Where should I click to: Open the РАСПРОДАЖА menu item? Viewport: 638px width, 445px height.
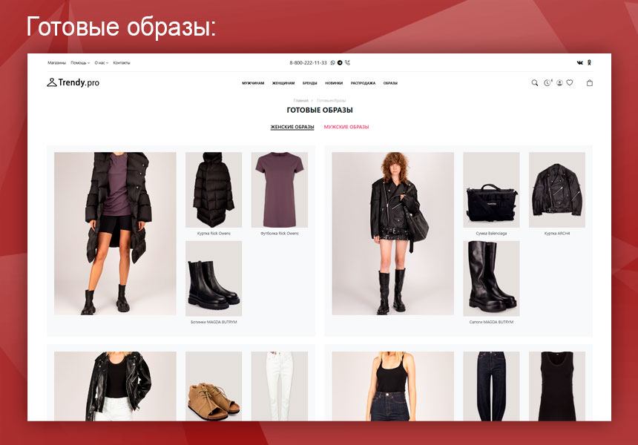click(x=362, y=83)
